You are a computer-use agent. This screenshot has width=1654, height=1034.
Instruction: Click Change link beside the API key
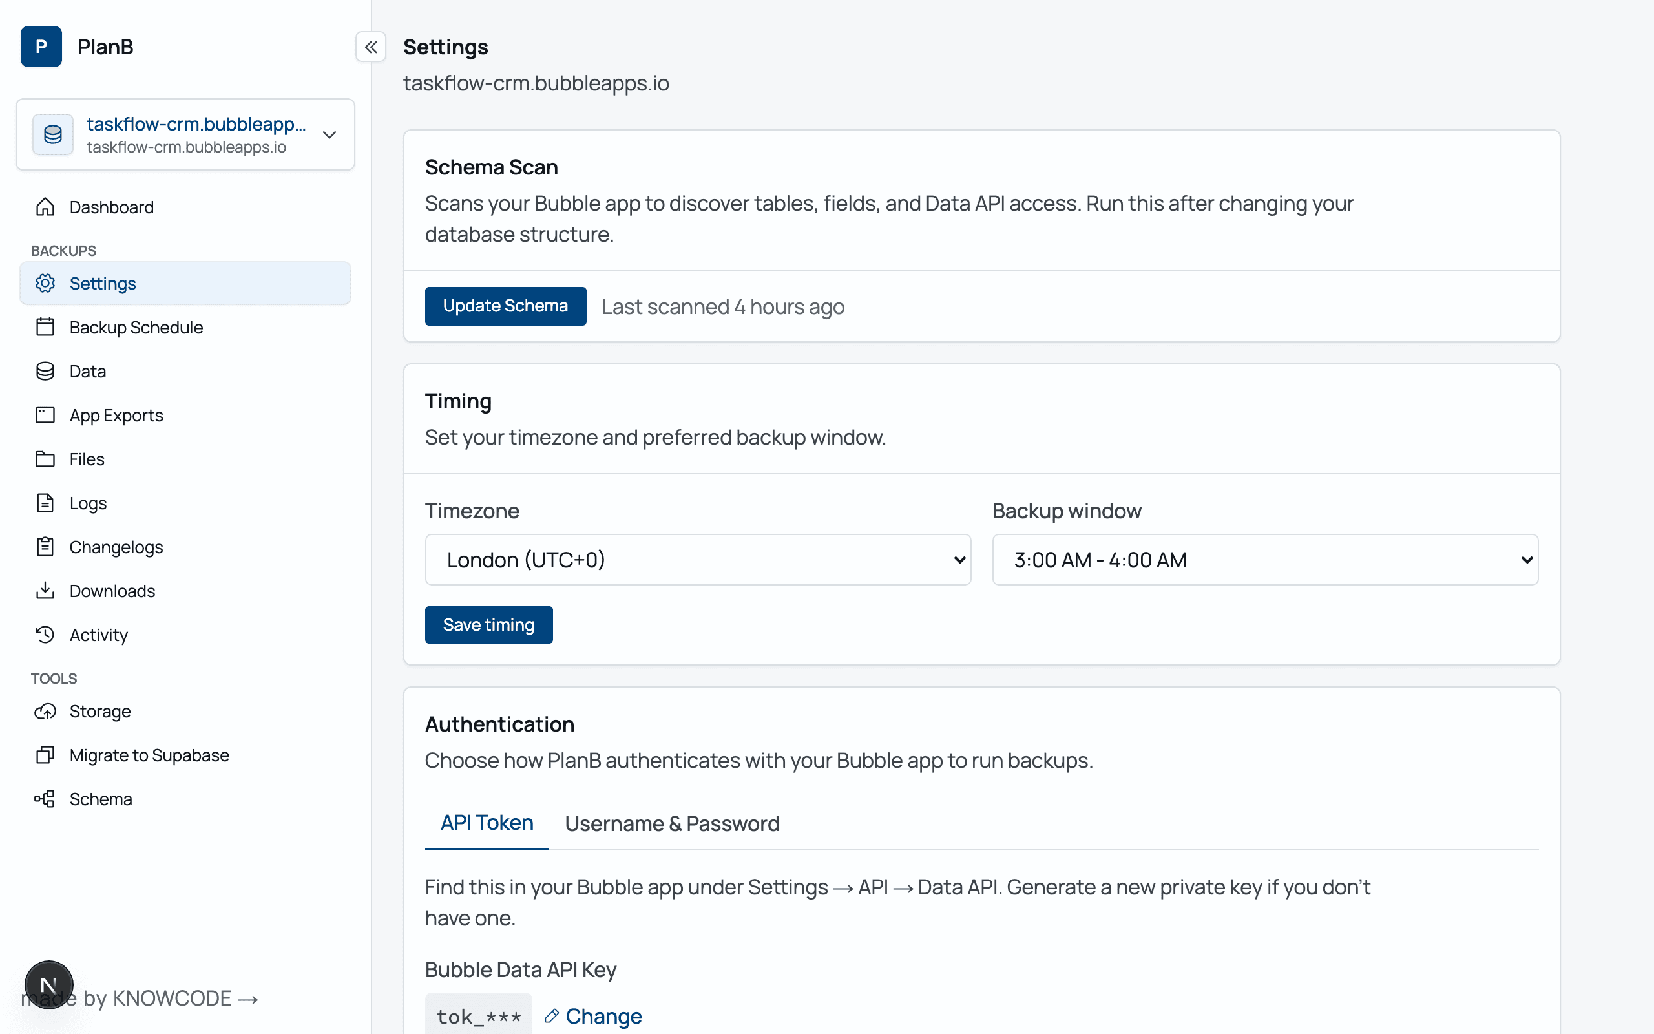(593, 1015)
